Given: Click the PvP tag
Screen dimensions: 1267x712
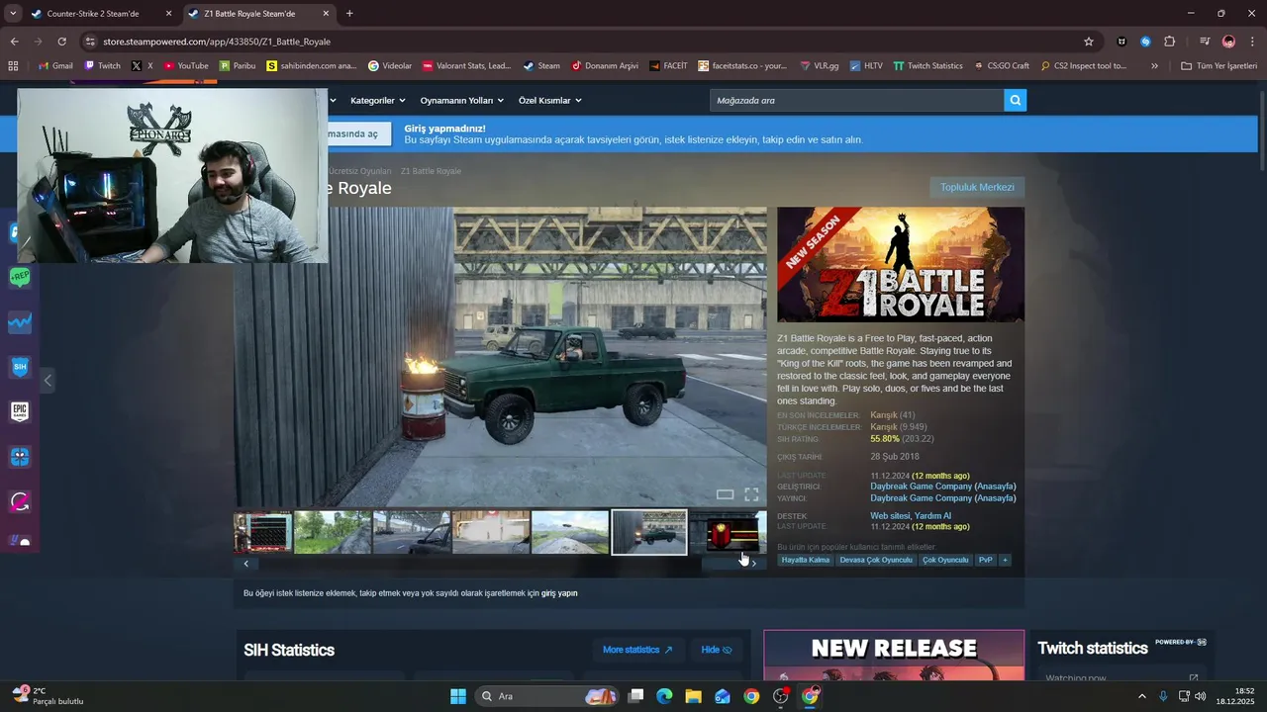Looking at the screenshot, I should [985, 560].
